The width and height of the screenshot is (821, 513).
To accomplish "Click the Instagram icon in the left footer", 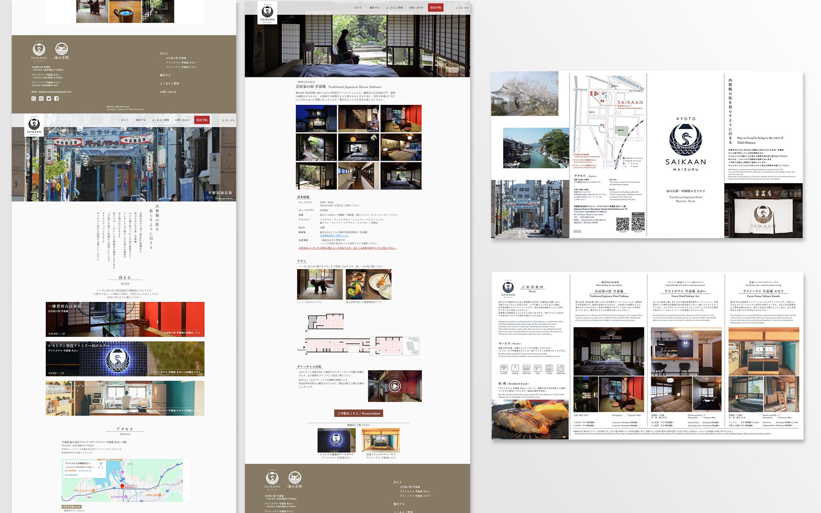I will [x=33, y=98].
